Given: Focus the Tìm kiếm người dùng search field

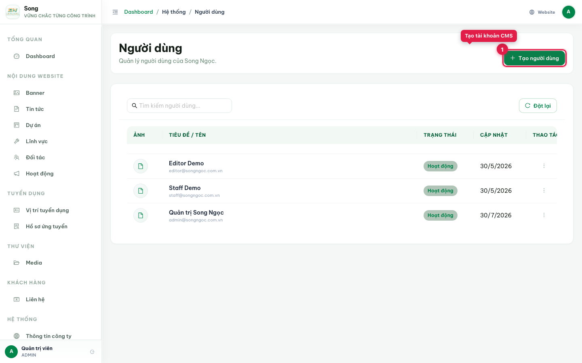Looking at the screenshot, I should [x=179, y=106].
